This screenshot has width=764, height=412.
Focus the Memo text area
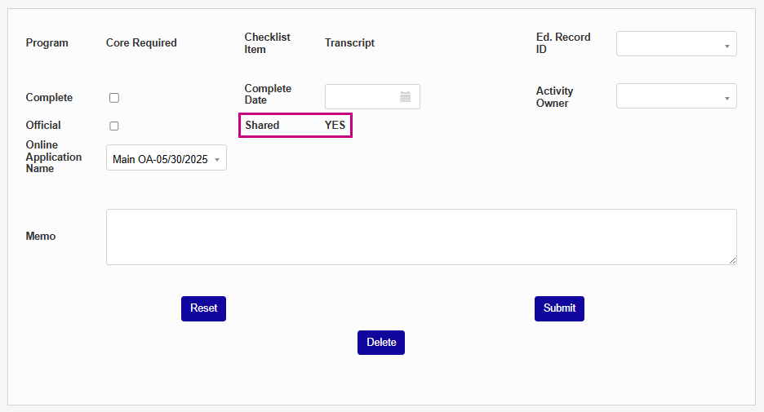pyautogui.click(x=420, y=237)
